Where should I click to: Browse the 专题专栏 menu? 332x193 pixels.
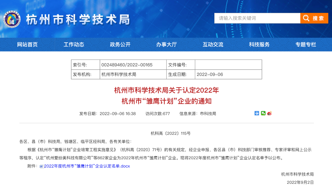pos(305,44)
